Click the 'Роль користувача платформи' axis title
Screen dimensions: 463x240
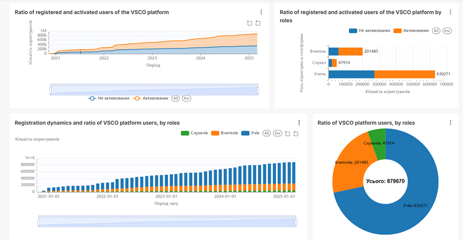tap(301, 63)
